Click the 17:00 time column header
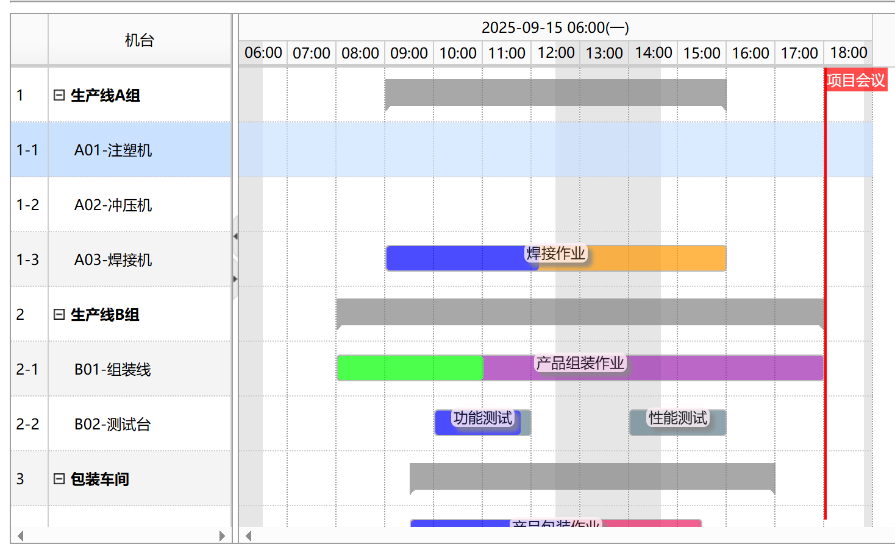Viewport: 895px width, 547px height. click(799, 53)
